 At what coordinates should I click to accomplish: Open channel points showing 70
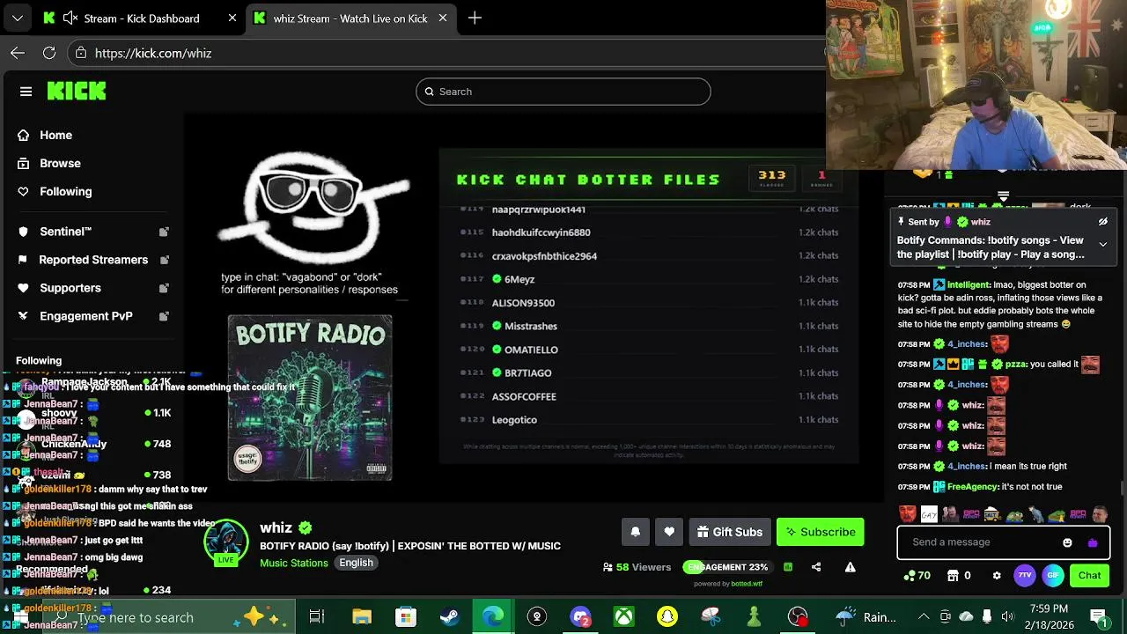click(917, 576)
